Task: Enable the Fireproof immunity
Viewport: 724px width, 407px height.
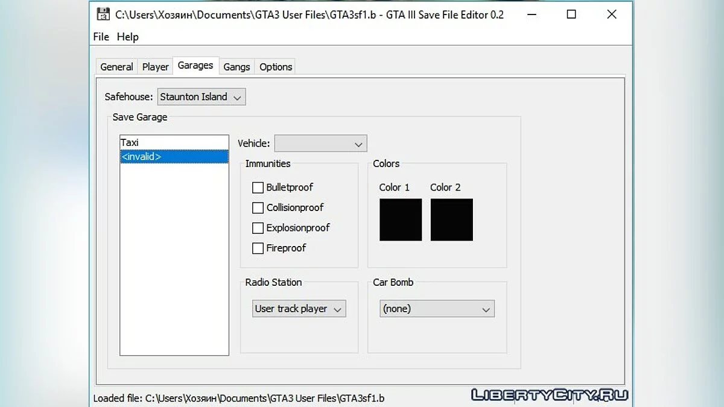Action: click(x=258, y=248)
